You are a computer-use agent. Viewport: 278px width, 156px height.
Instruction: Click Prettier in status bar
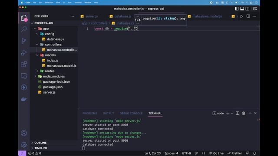[x=235, y=153]
